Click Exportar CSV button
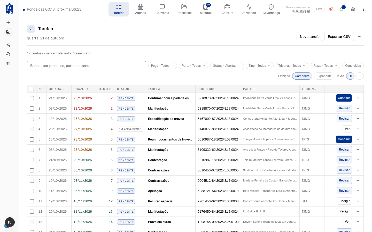372x232 pixels. pos(339,37)
